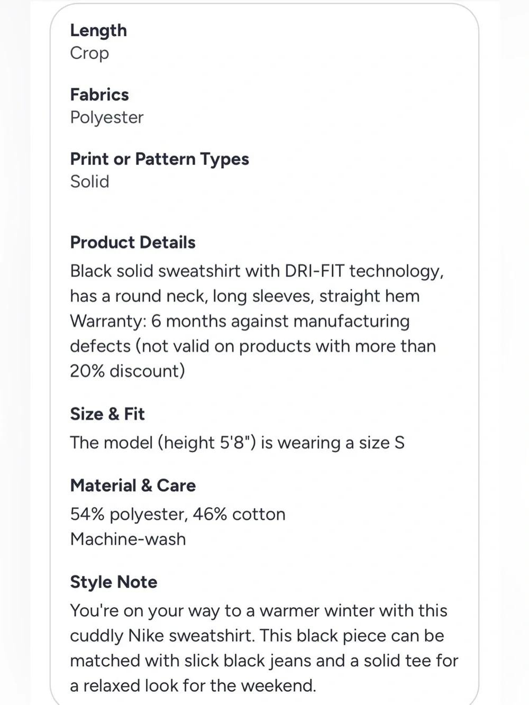
Task: Click the cuddly Nike sweatshirt sentence
Action: coord(257,636)
